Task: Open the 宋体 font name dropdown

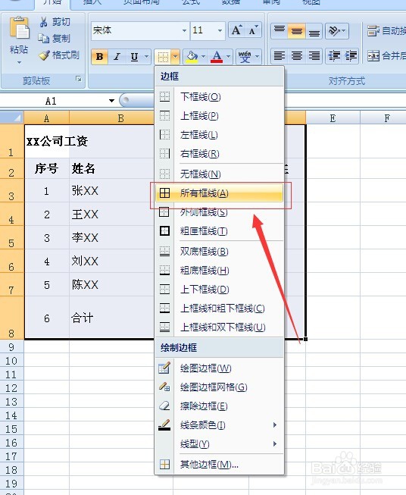Action: tap(185, 30)
